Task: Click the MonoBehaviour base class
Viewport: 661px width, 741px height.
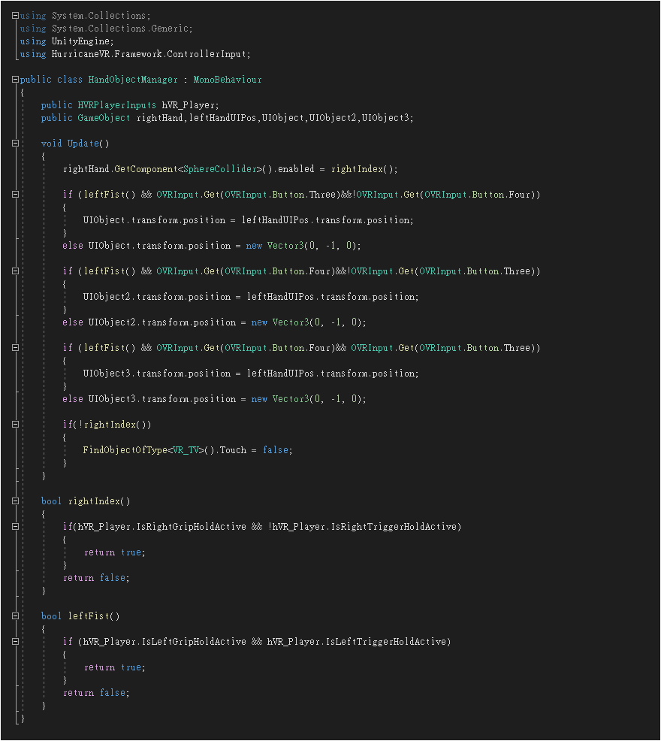Action: [228, 80]
